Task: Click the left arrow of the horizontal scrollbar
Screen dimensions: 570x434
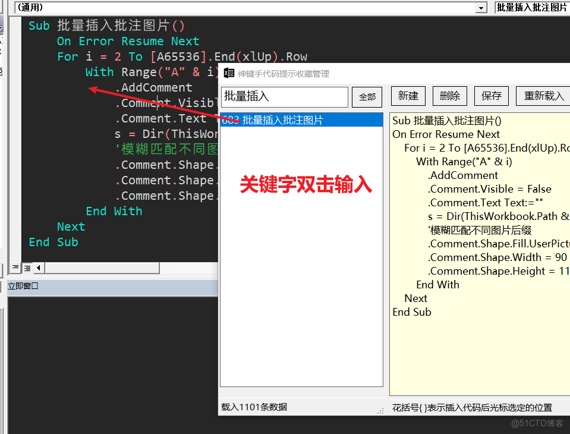Action: (38, 268)
